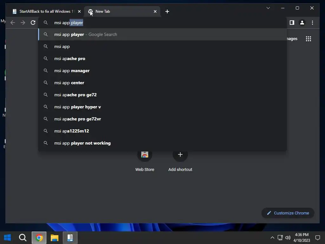Pick the 'msi apache pro ge72' suggestion
The height and width of the screenshot is (244, 325).
[x=163, y=95]
